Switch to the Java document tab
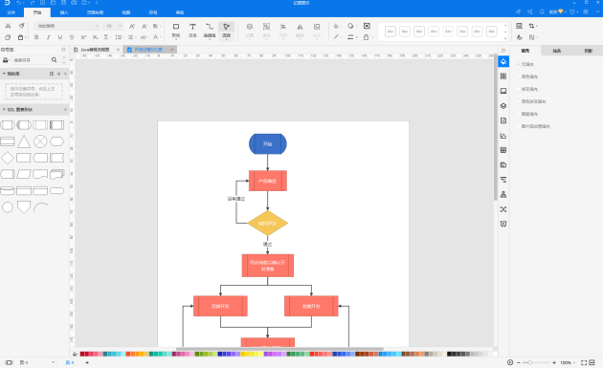The height and width of the screenshot is (368, 603). pyautogui.click(x=95, y=50)
